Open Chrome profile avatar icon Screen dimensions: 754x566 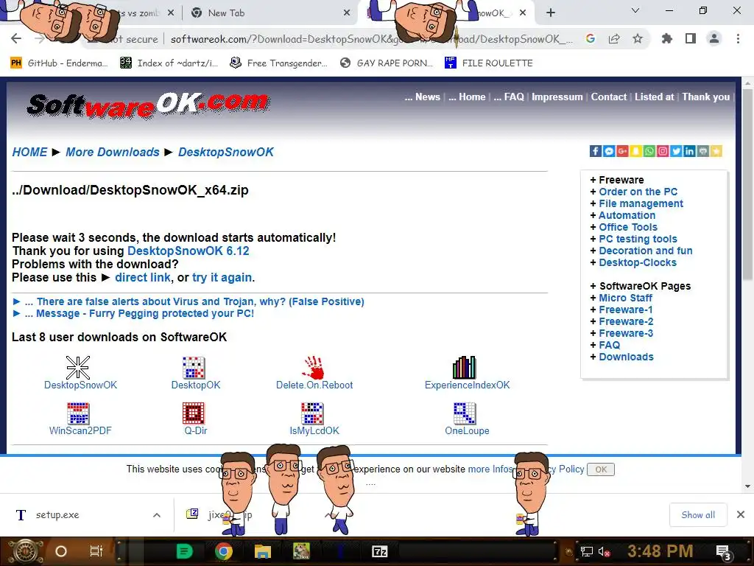714,38
